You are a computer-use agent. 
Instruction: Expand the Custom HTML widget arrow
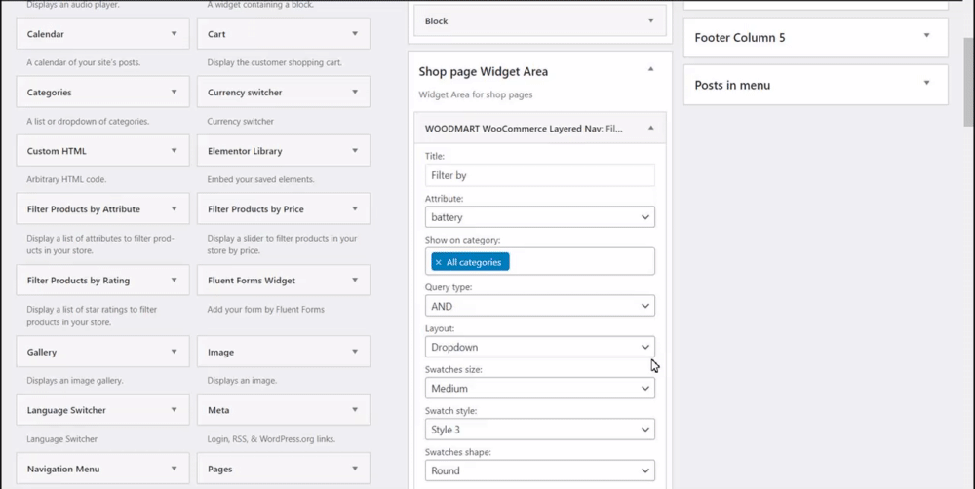coord(175,151)
